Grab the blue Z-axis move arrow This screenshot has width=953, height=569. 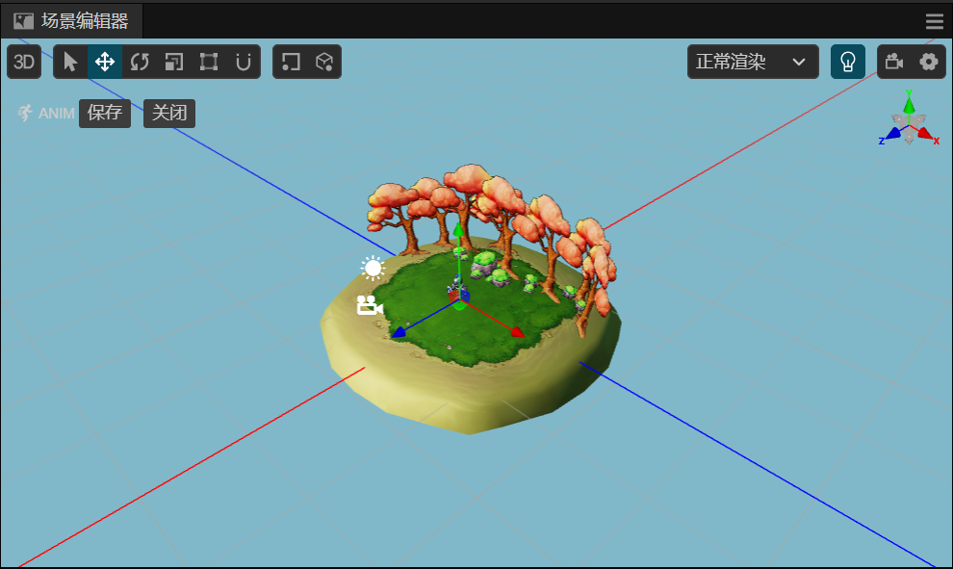click(399, 332)
